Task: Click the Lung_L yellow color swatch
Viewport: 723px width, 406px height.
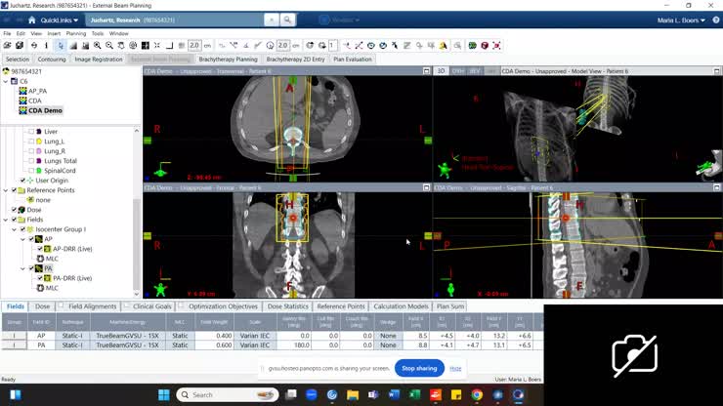Action: 39,142
